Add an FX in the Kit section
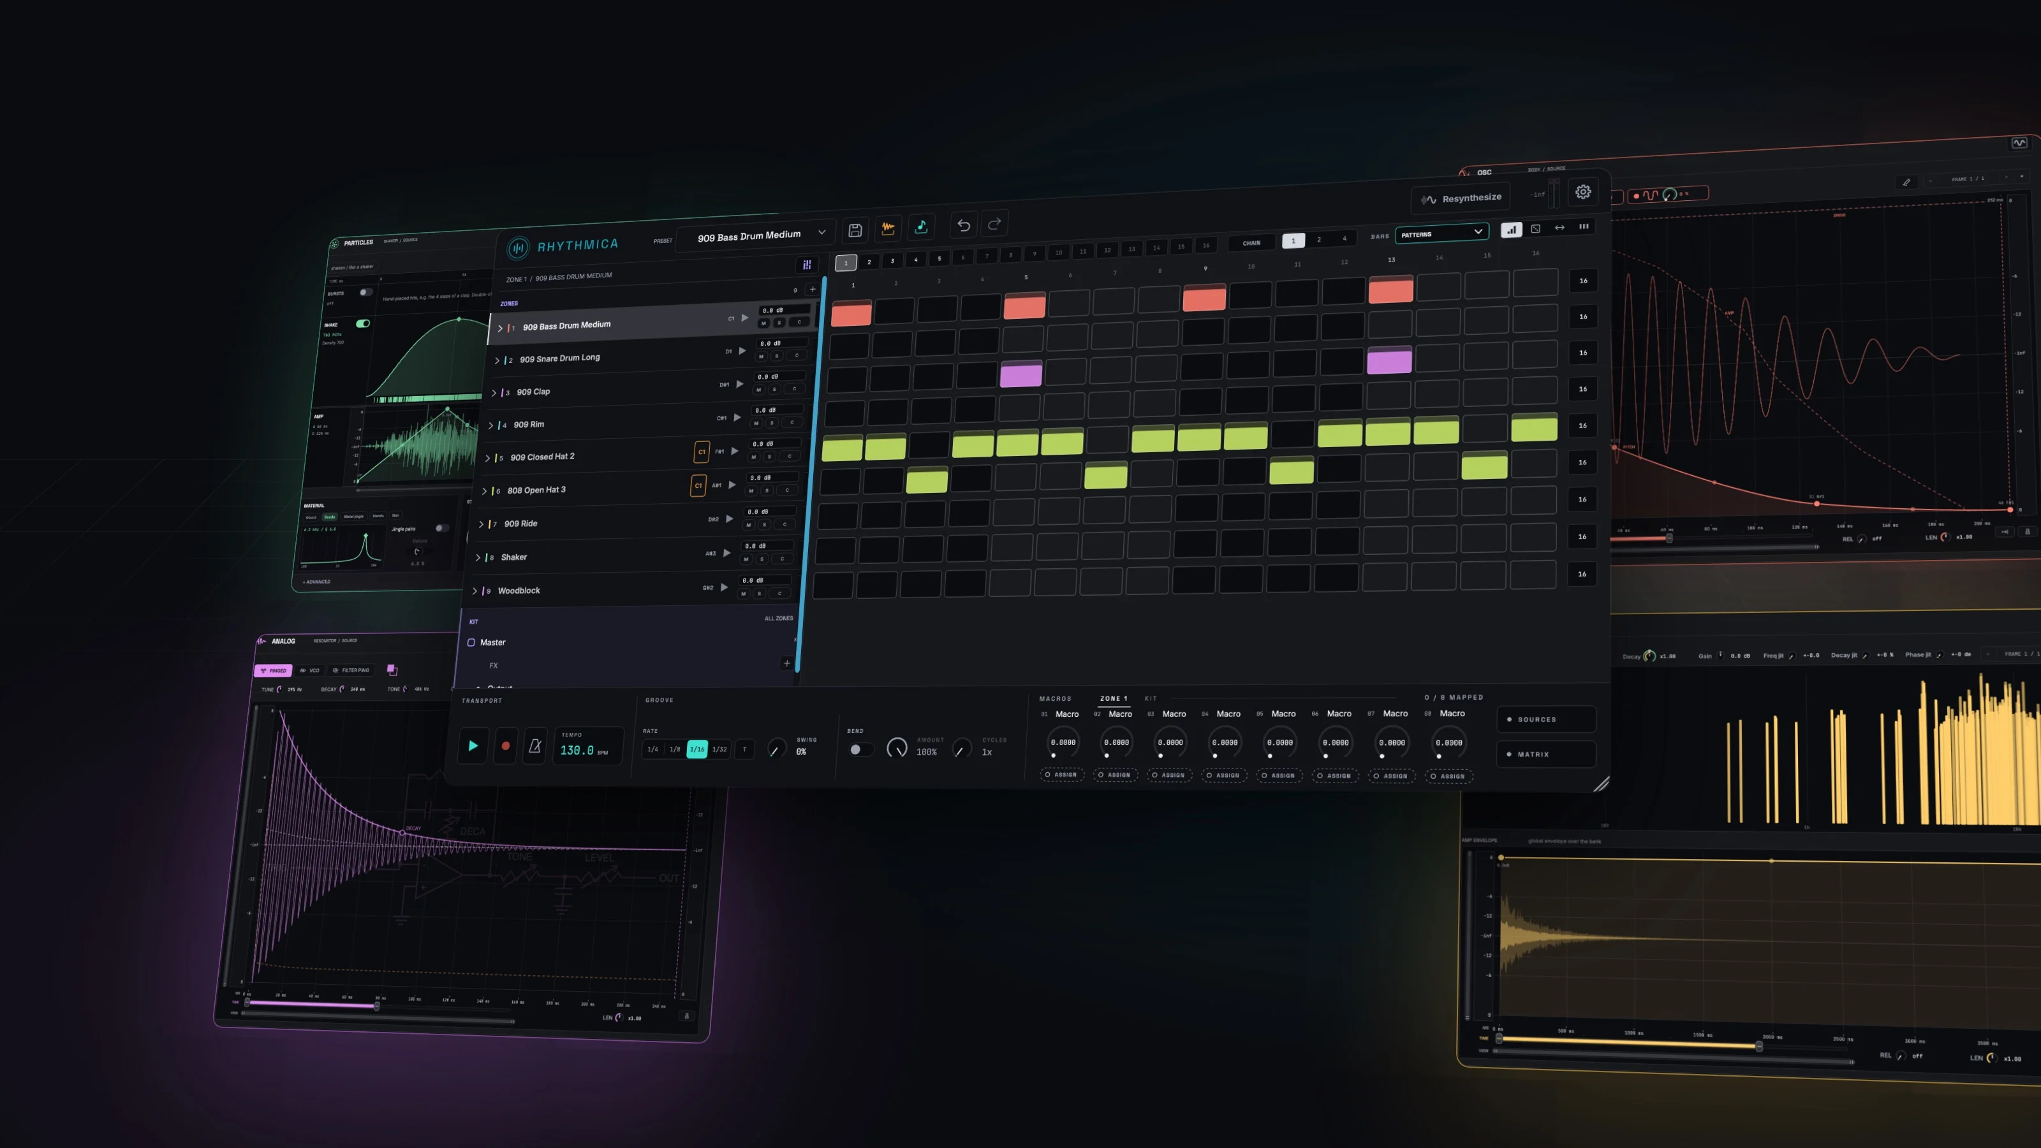The height and width of the screenshot is (1148, 2041). point(786,663)
